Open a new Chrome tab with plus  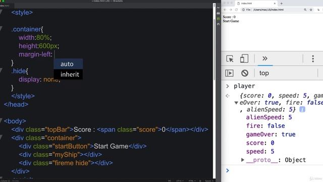pos(282,4)
